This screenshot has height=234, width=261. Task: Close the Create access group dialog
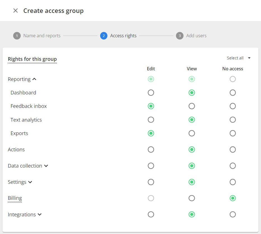16,11
